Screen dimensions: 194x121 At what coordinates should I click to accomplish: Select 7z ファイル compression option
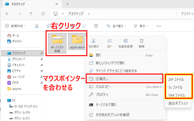click(175, 87)
